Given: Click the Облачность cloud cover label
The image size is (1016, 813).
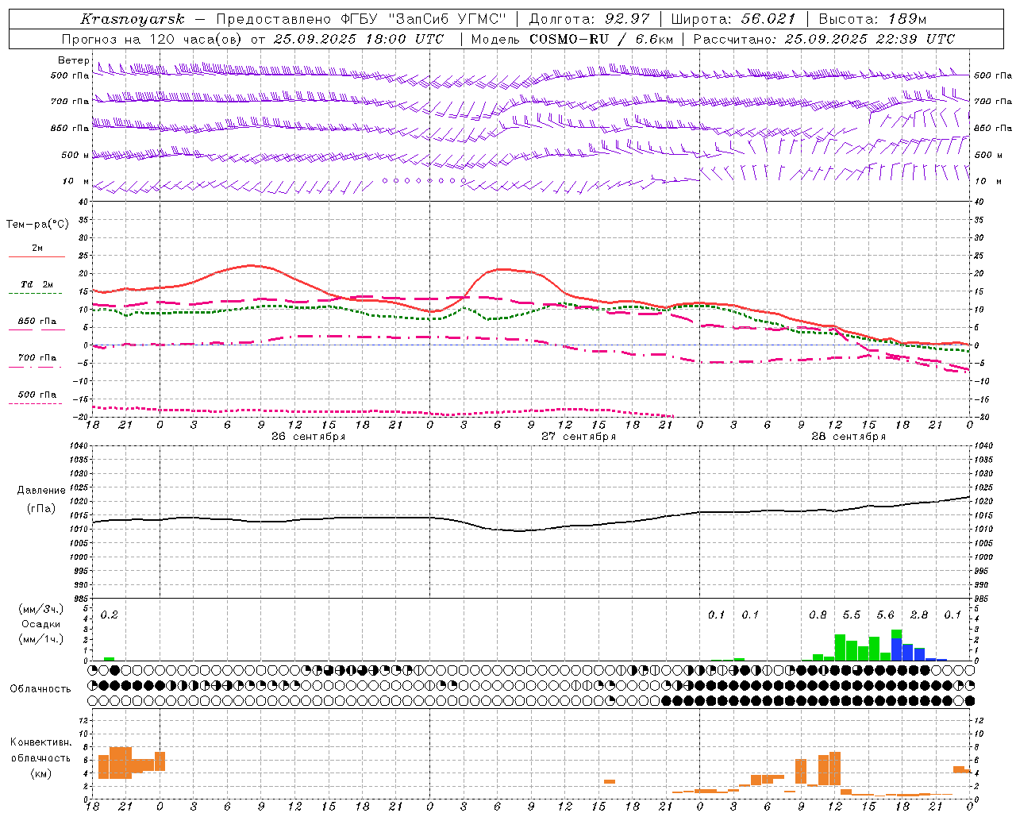Looking at the screenshot, I should (40, 689).
